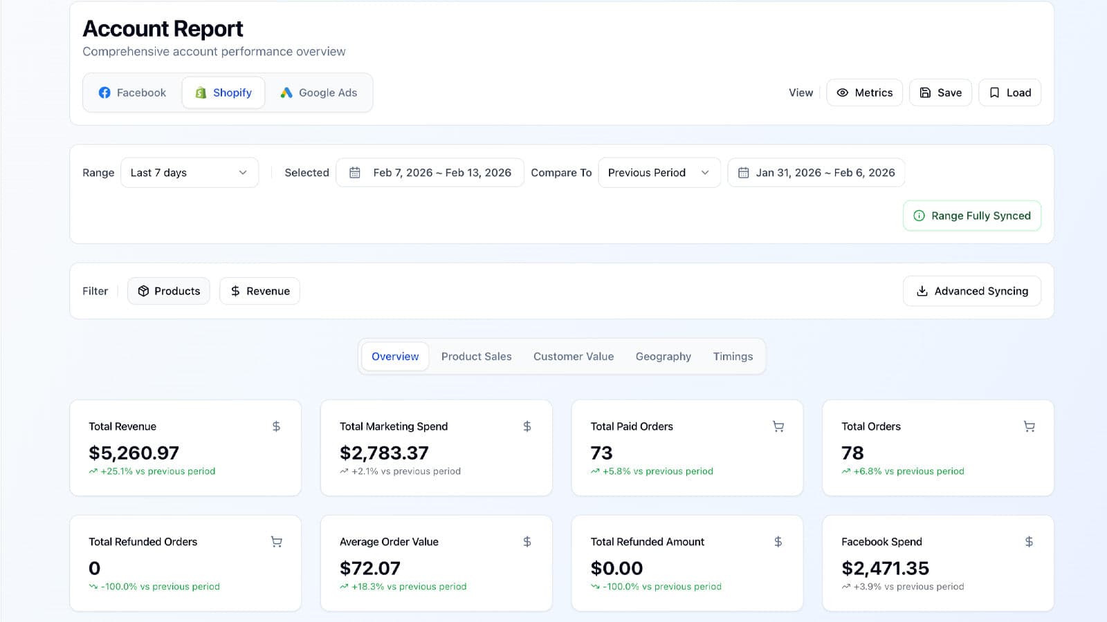Click the Metrics view button
Image resolution: width=1107 pixels, height=622 pixels.
[x=865, y=93]
